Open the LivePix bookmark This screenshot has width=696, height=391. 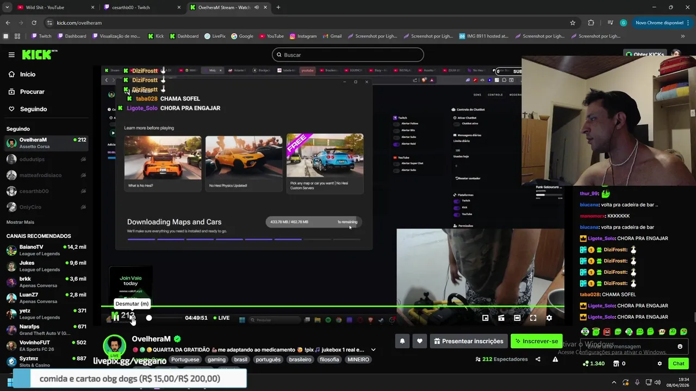(215, 36)
